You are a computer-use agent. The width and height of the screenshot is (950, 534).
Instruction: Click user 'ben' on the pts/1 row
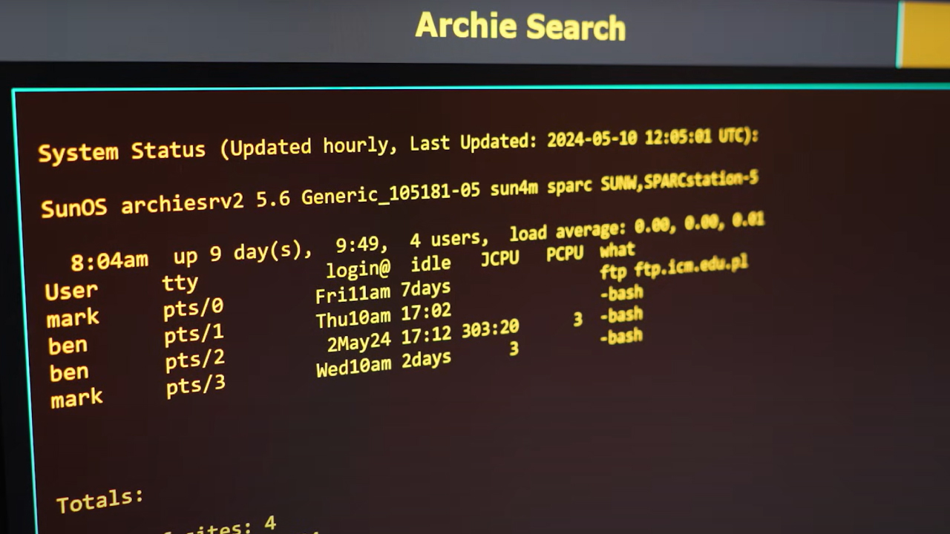click(x=68, y=346)
